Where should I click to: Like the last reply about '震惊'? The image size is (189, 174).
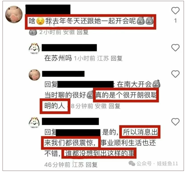pos(175,122)
